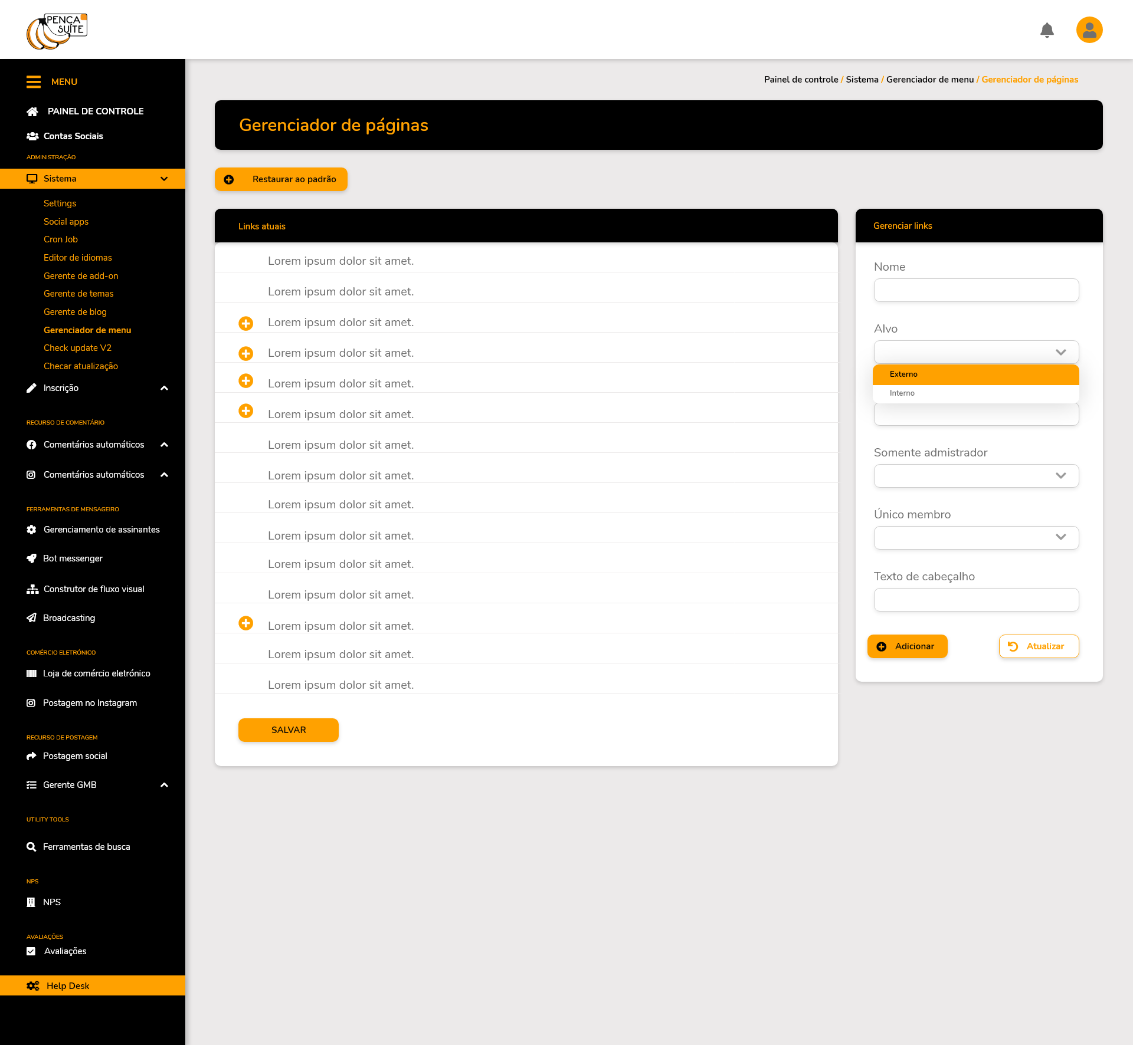Screen dimensions: 1133x1045
Task: Open the Único membro dropdown
Action: coord(976,538)
